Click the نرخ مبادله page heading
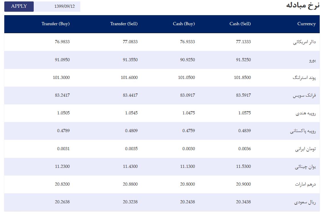This screenshot has width=326, height=215. 303,5
